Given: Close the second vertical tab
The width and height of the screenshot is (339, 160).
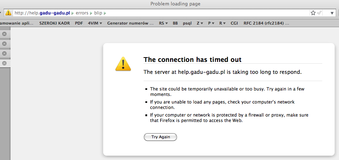Looking at the screenshot, I should tap(4, 44).
